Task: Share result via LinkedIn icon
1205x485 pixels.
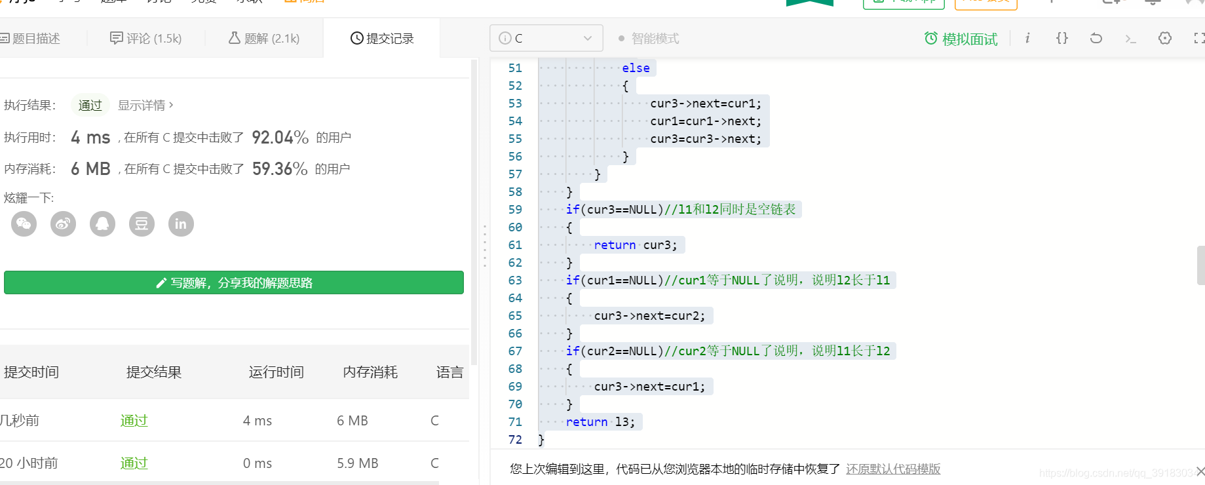Action: 181,224
